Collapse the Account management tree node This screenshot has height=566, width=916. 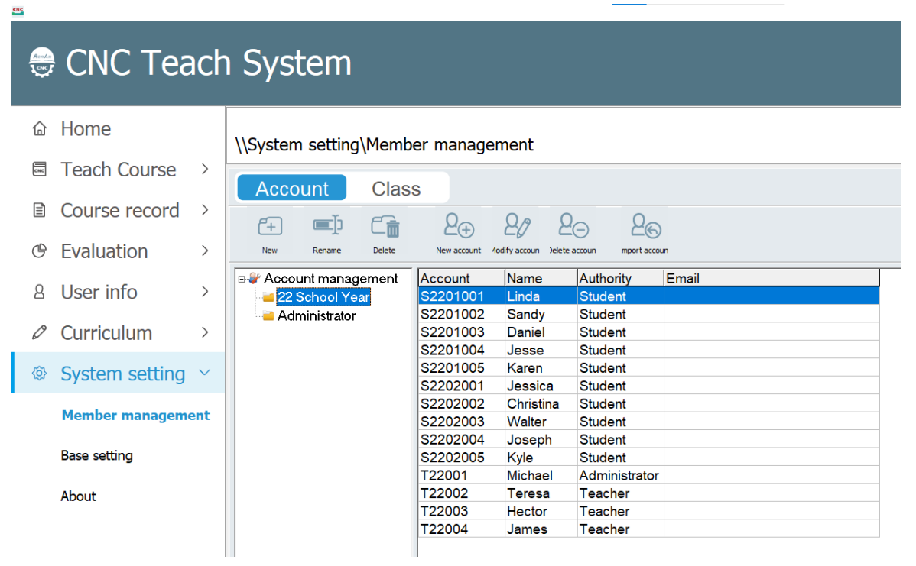pyautogui.click(x=242, y=280)
